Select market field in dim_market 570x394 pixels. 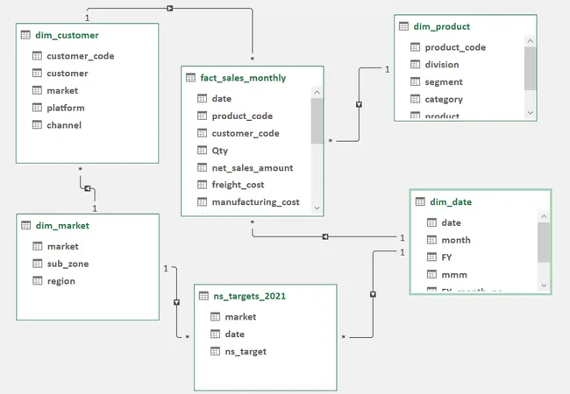pyautogui.click(x=62, y=246)
